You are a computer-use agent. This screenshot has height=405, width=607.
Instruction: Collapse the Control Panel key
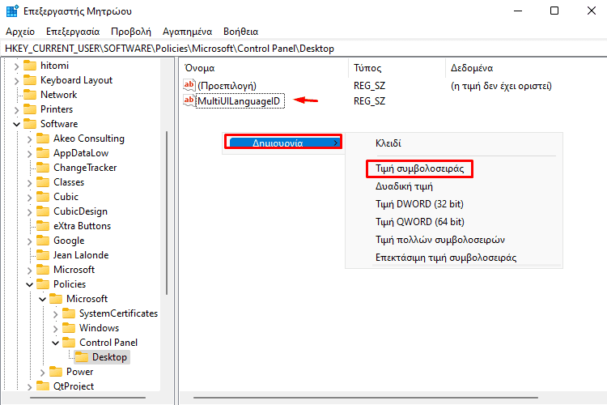(x=55, y=343)
